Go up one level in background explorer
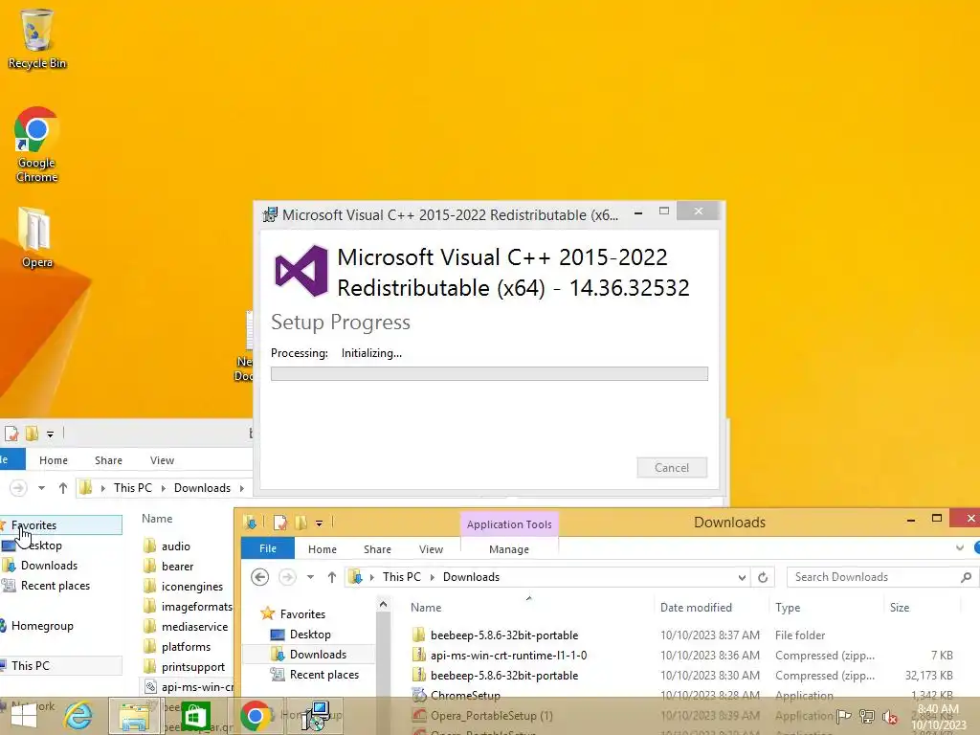 [x=62, y=487]
